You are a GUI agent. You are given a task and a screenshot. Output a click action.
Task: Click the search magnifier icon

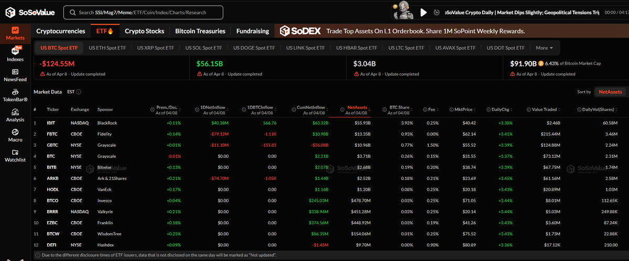tap(72, 12)
